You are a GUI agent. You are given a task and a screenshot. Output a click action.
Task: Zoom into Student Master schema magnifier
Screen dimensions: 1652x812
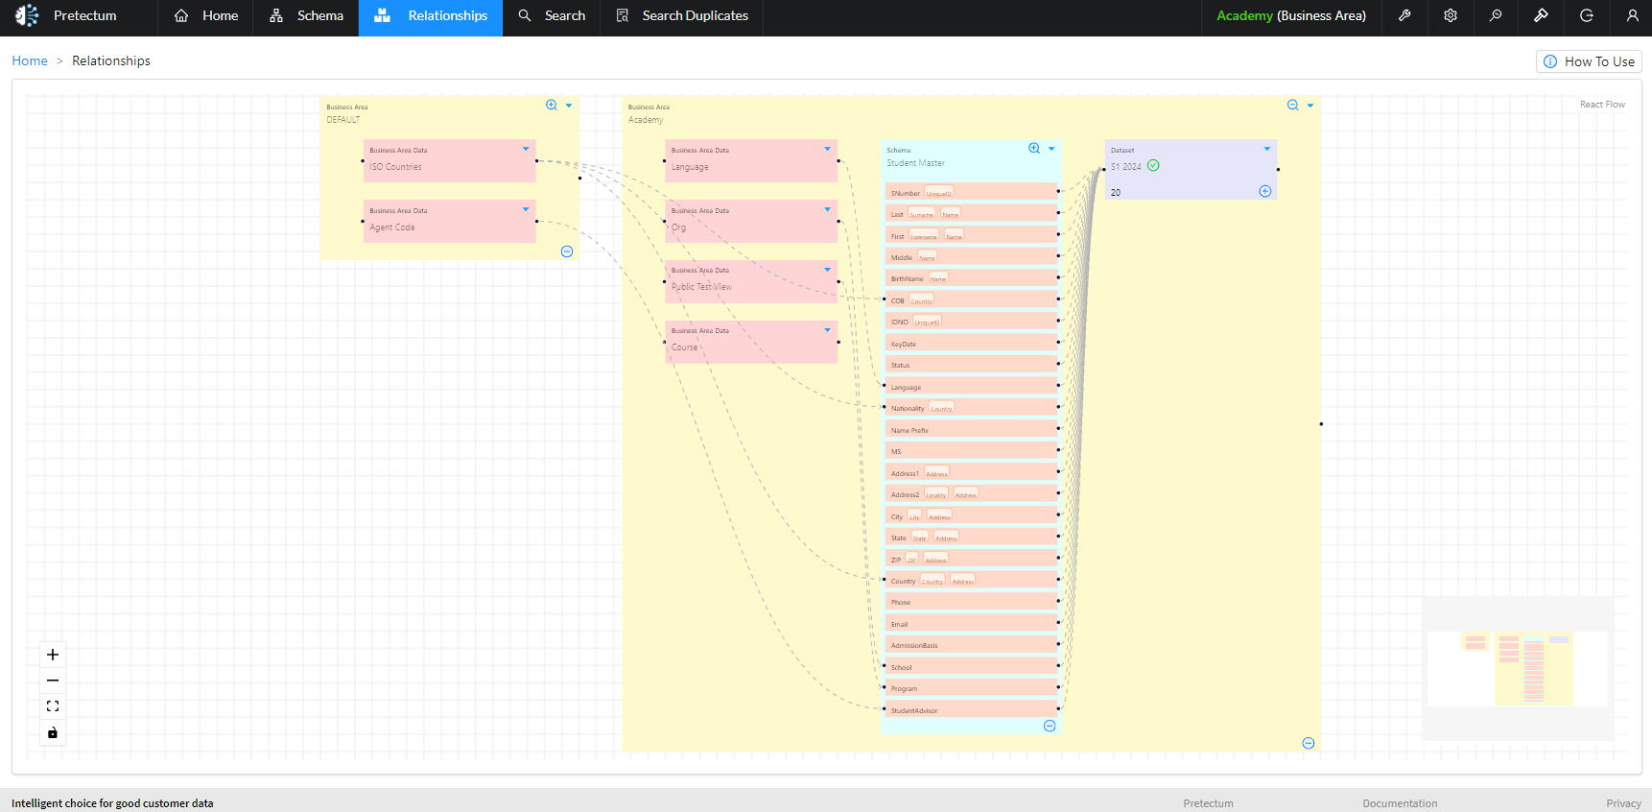tap(1034, 149)
